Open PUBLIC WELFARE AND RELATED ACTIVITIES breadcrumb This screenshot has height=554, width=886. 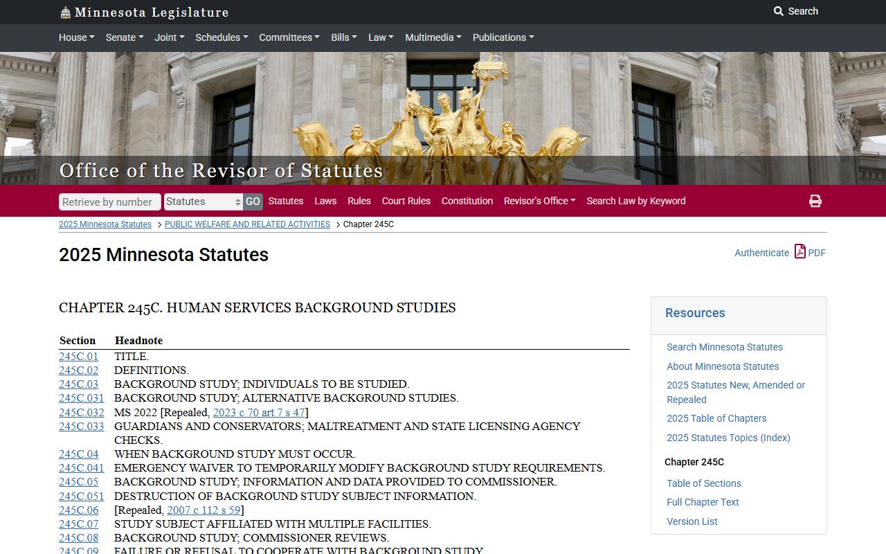pos(247,224)
